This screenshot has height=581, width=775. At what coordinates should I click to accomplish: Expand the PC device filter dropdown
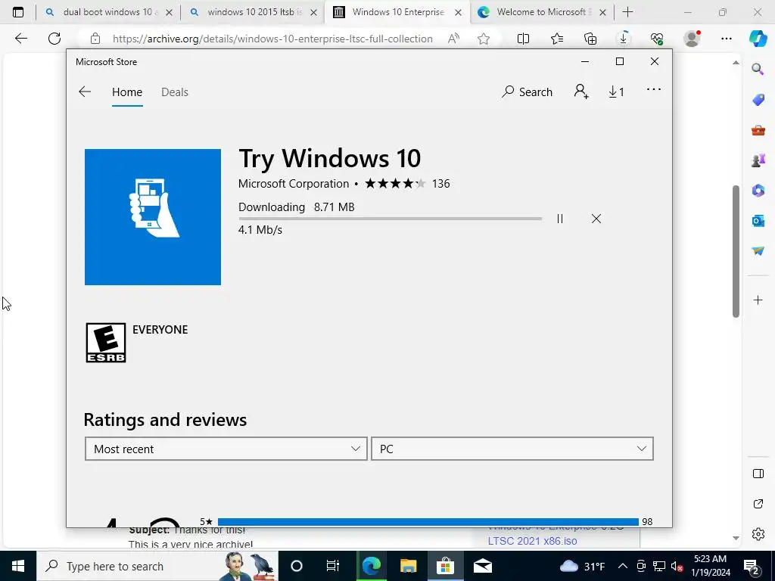512,449
